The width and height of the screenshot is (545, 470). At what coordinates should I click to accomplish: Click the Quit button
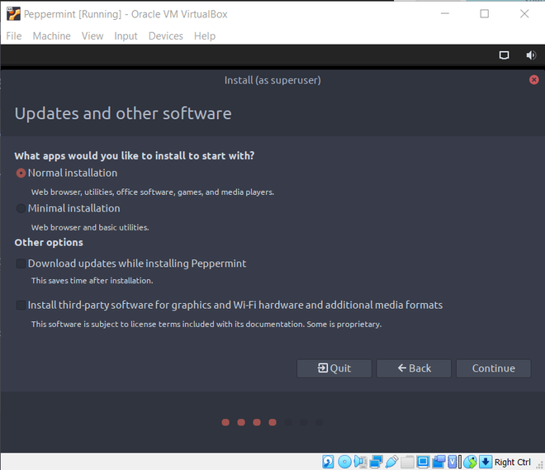click(334, 368)
